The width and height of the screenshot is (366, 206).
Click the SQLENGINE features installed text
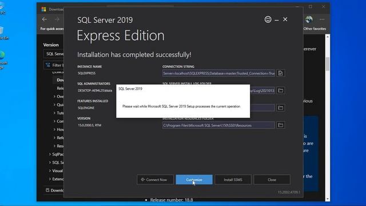pos(86,108)
